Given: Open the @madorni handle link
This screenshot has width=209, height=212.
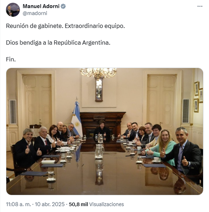Looking at the screenshot, I should pos(35,13).
